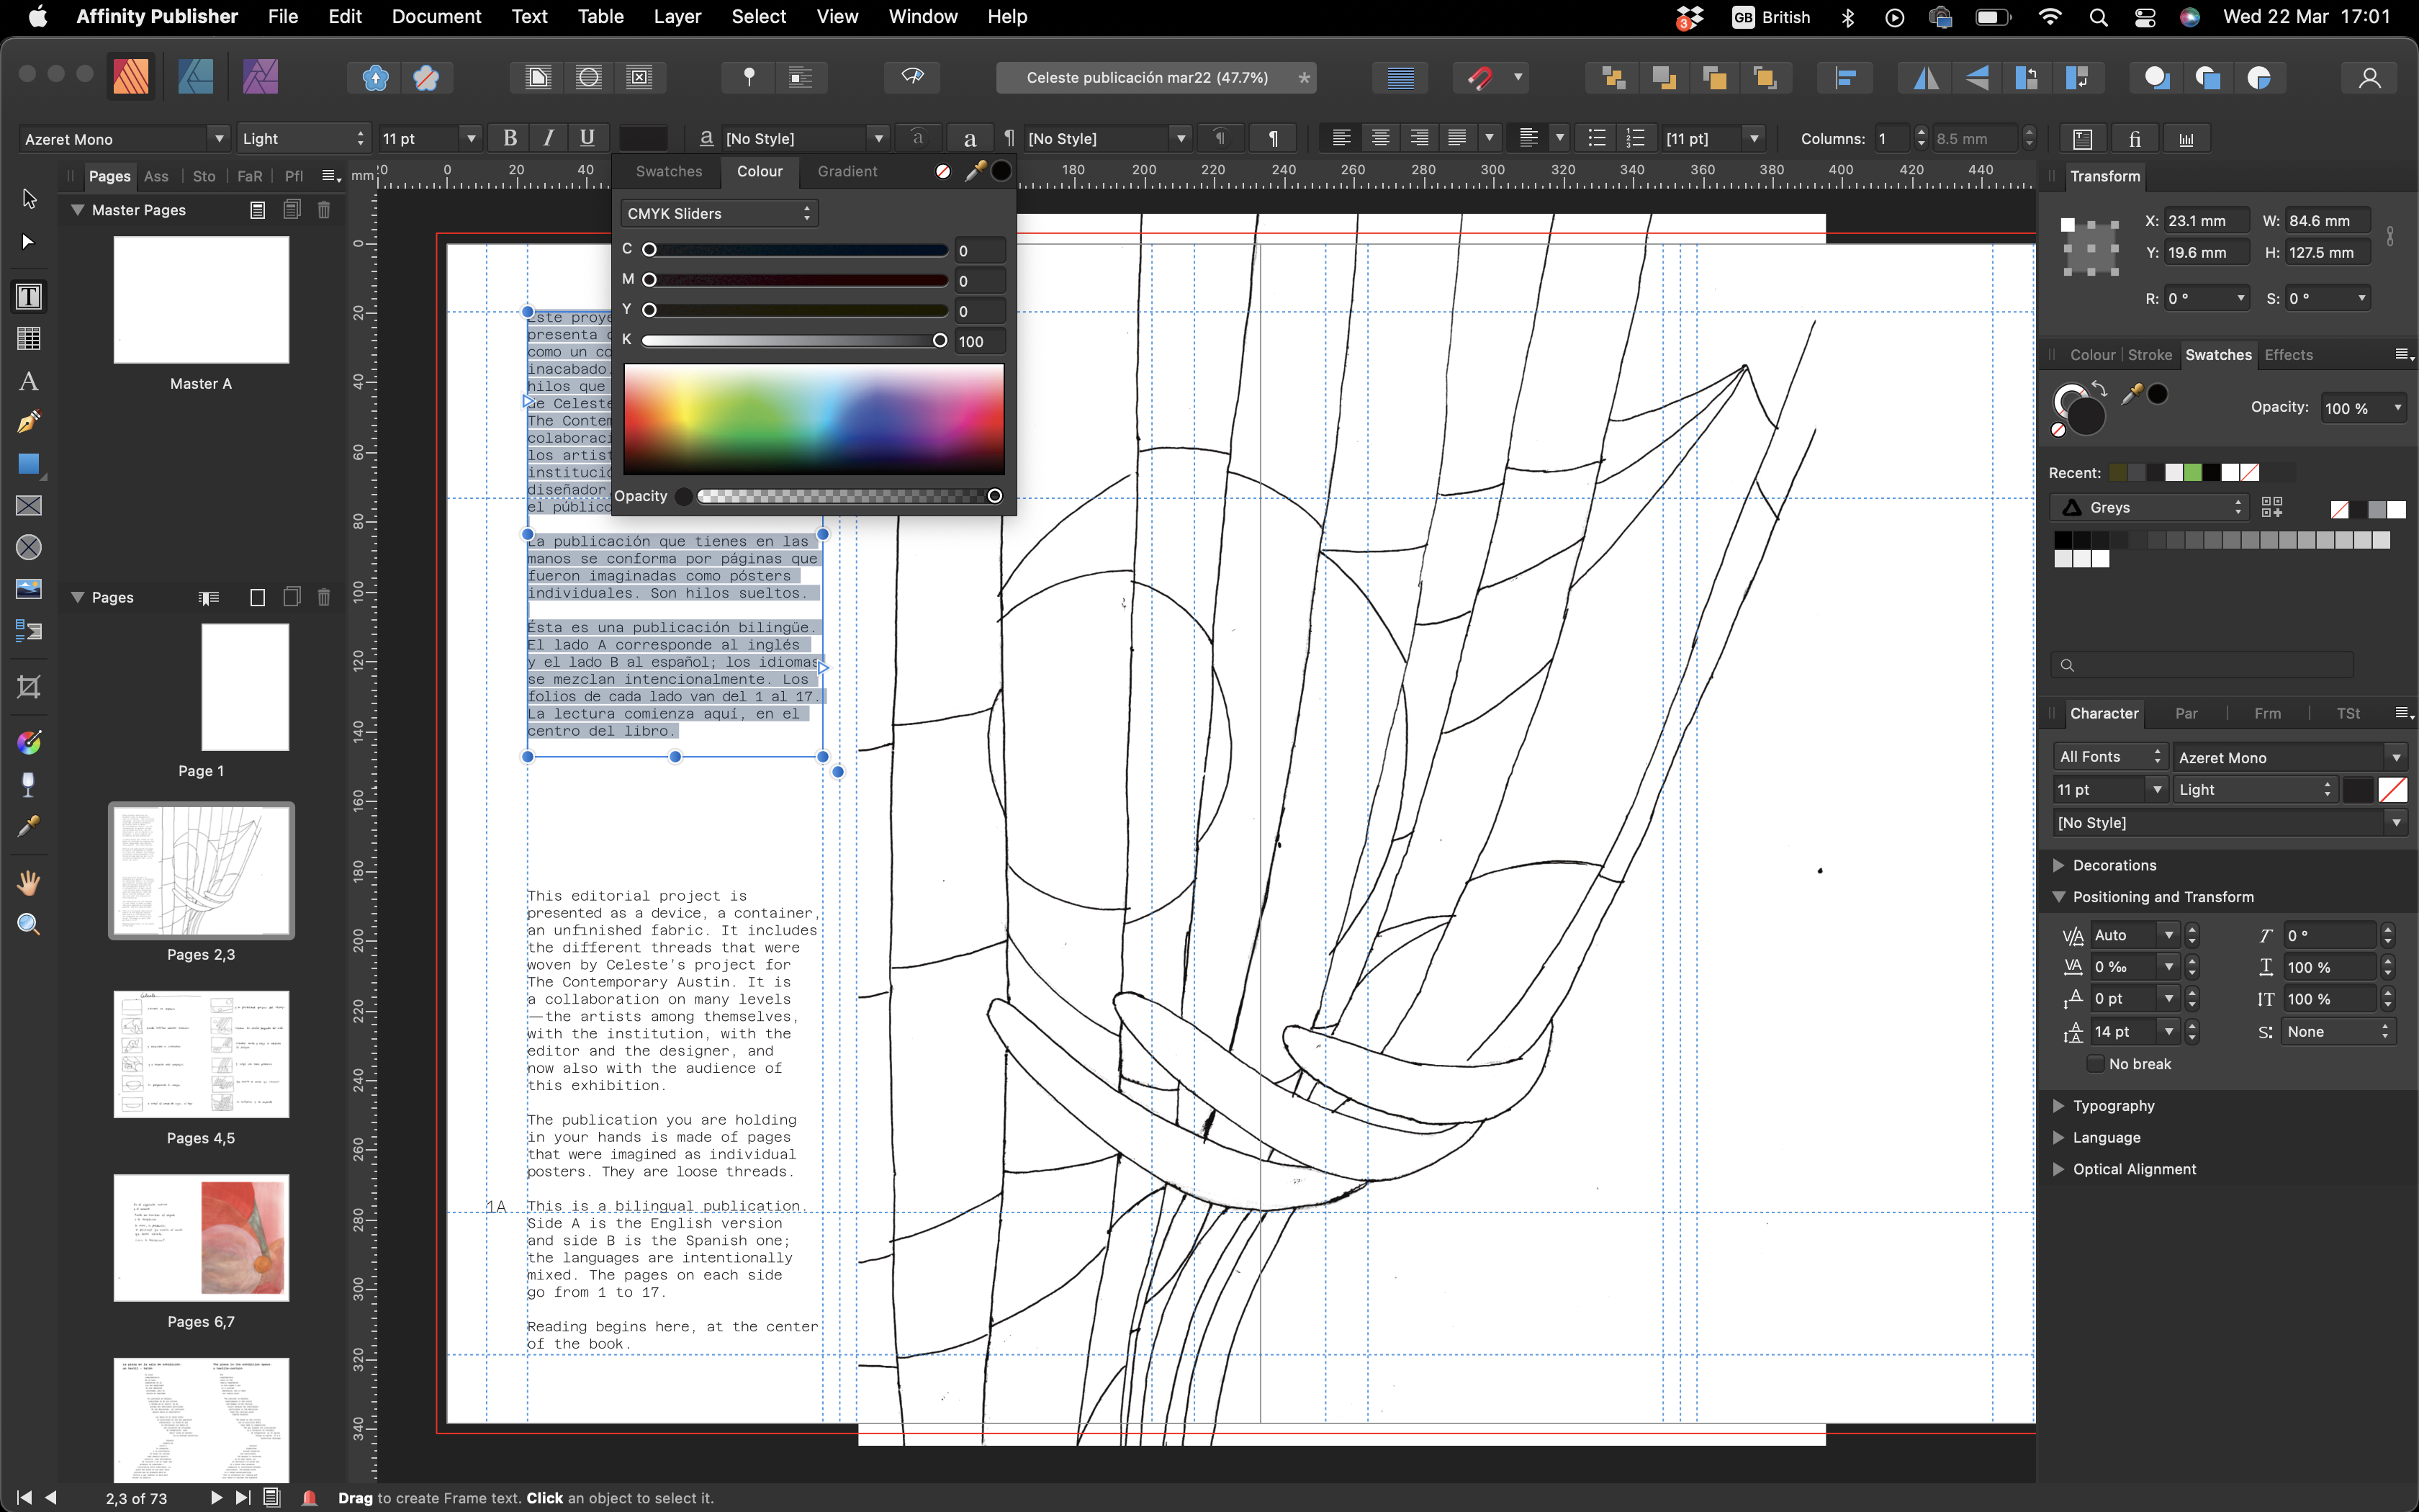Toggle align text left
The height and width of the screenshot is (1512, 2419).
(x=1341, y=138)
